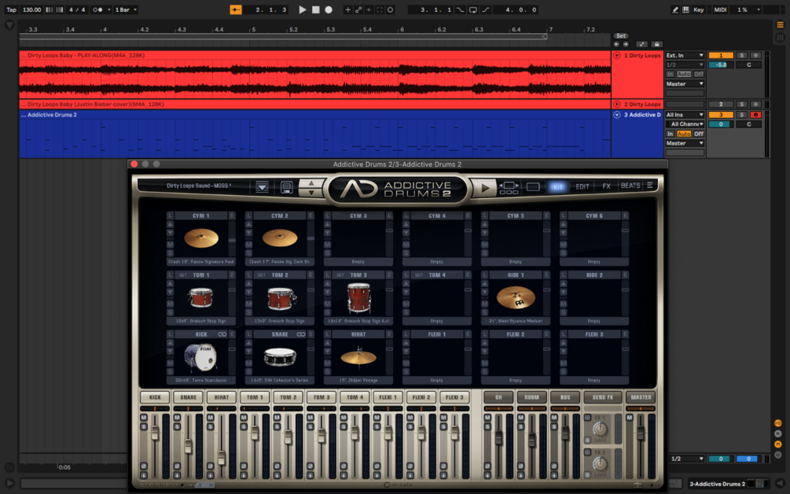790x494 pixels.
Task: Unfold the 2 Dirty Loops track
Action: [x=617, y=105]
